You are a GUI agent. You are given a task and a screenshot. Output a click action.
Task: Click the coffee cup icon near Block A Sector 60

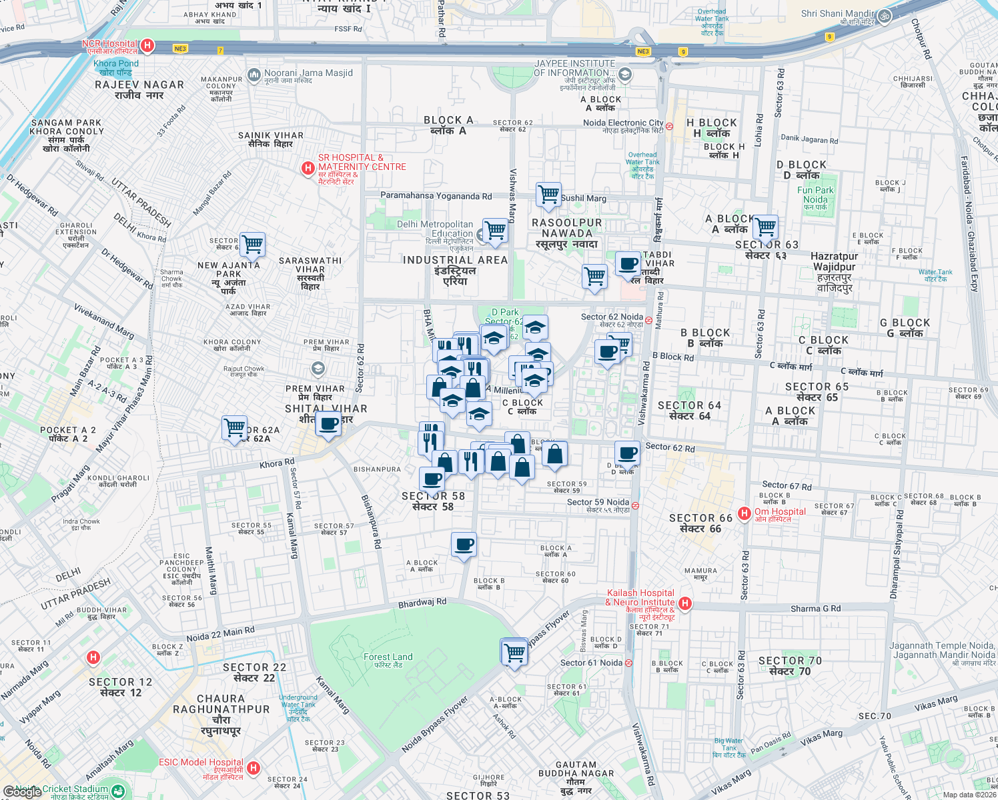(464, 545)
